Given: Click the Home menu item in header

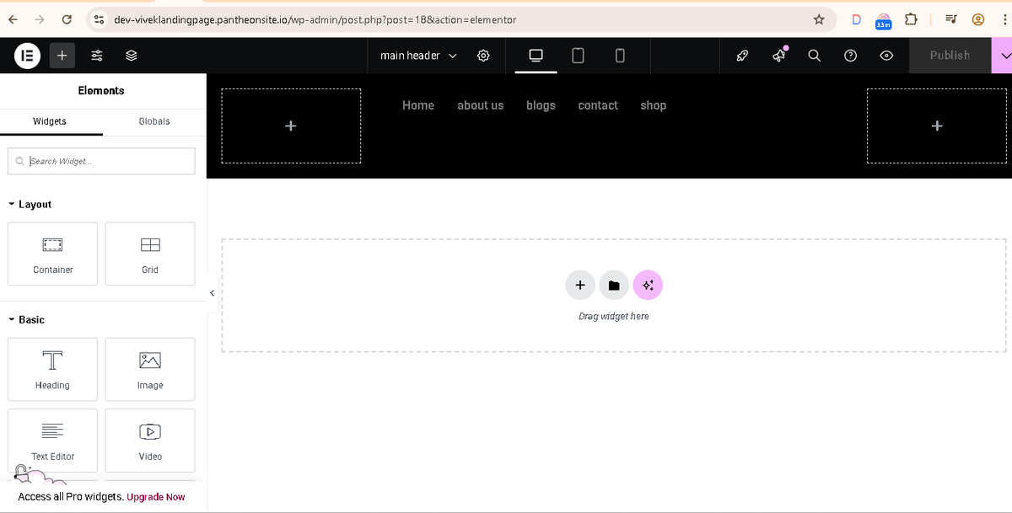Looking at the screenshot, I should point(418,105).
